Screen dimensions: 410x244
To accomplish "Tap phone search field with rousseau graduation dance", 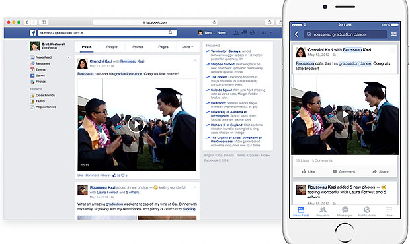I will pos(345,34).
